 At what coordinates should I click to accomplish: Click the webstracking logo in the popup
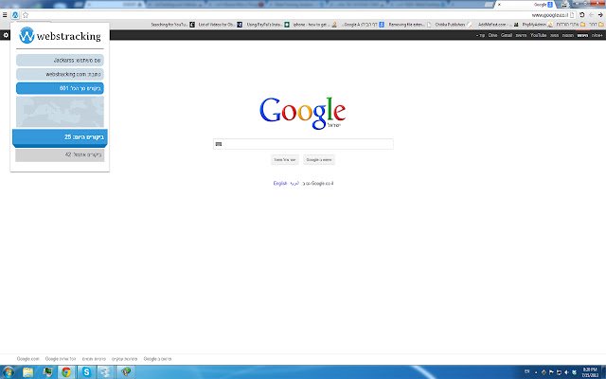[x=60, y=36]
